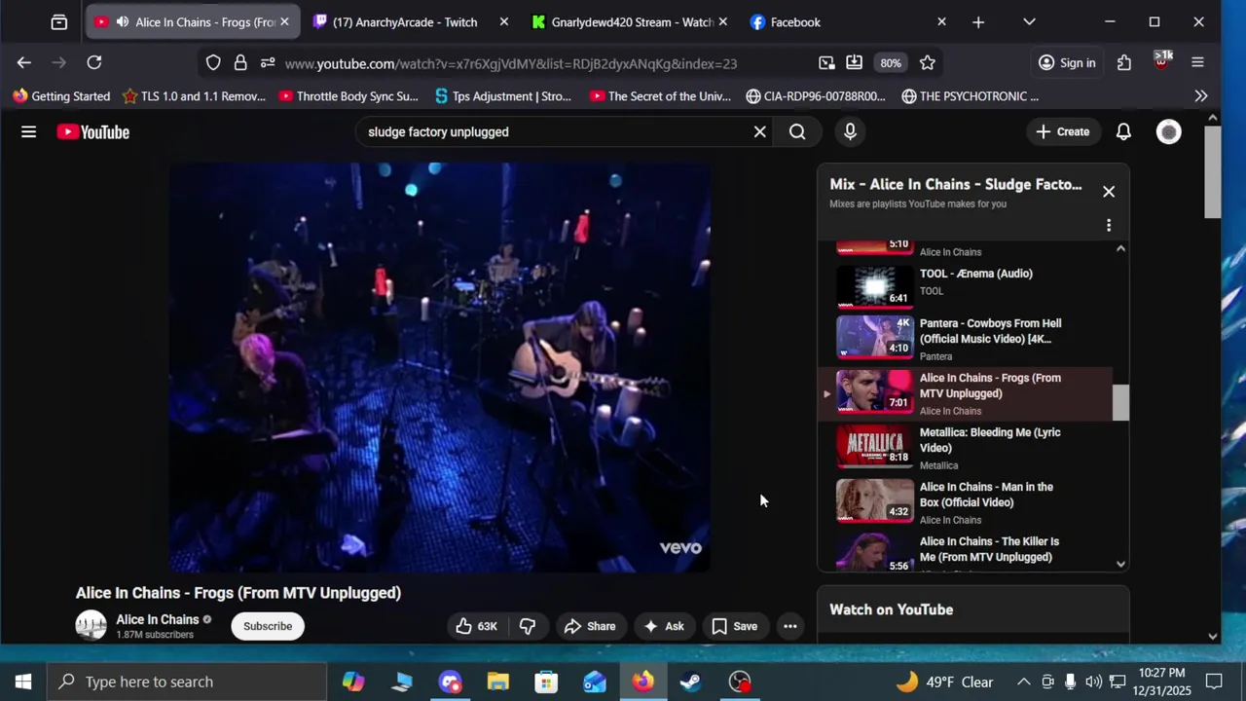Open the Firefox View tab list icon
1246x701 pixels.
pos(58,21)
